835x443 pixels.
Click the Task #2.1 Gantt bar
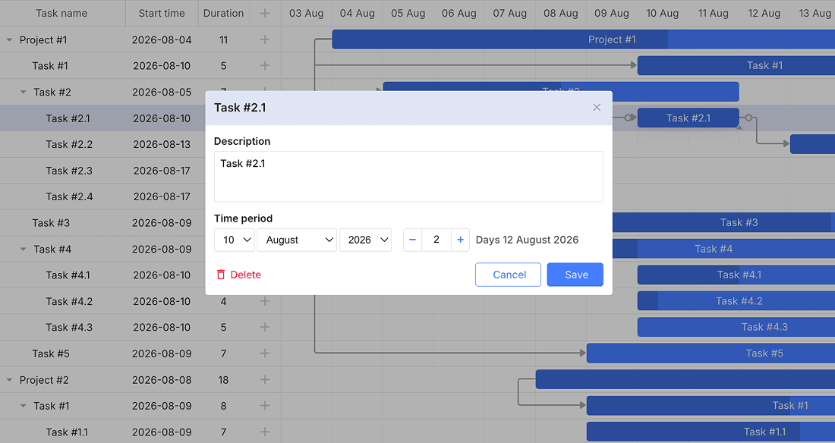point(688,118)
